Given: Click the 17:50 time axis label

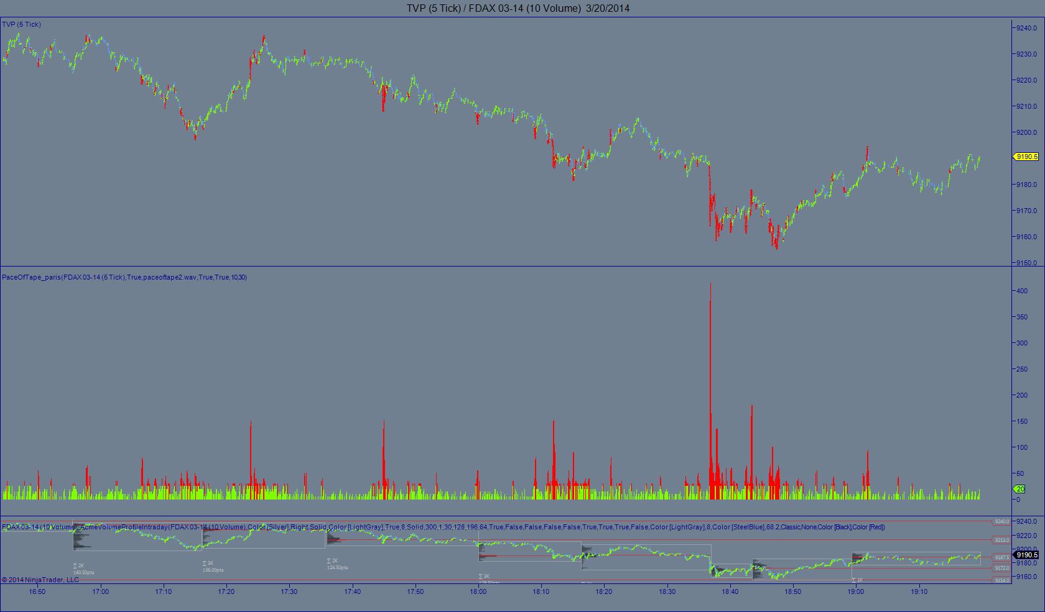Looking at the screenshot, I should click(x=416, y=591).
